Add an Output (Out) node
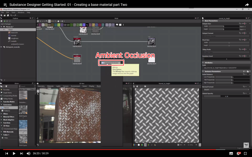252x157 pixels. coord(113,25)
